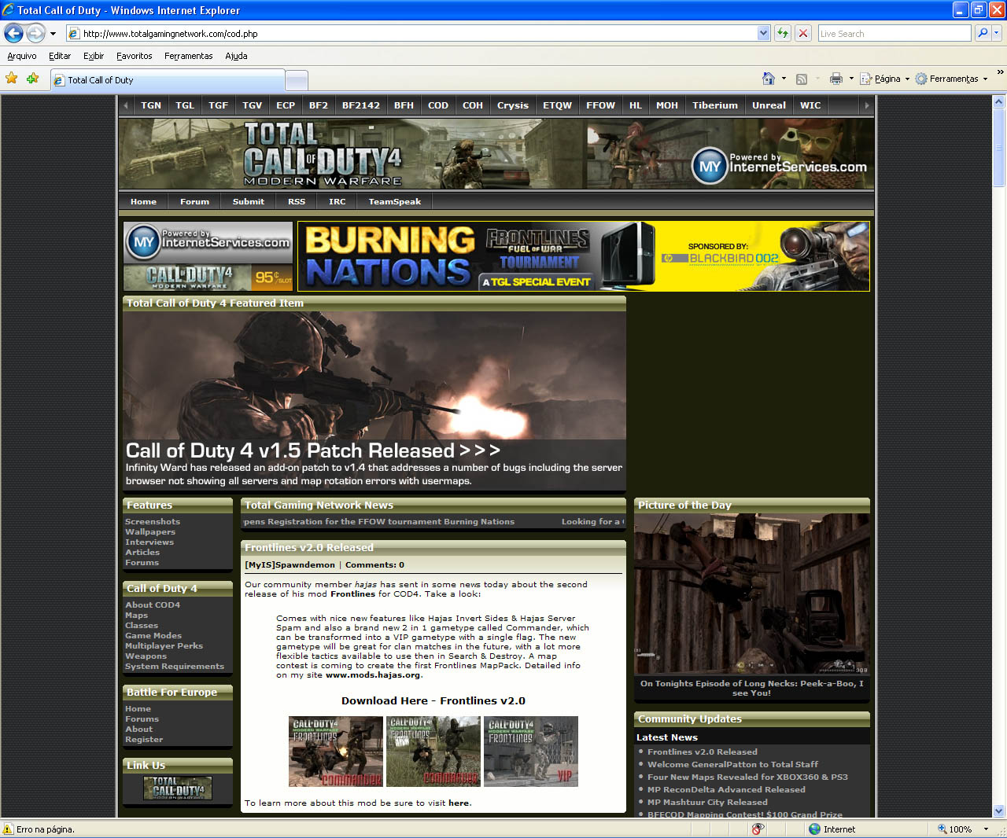Click the Live Search magnifier icon

(x=982, y=33)
